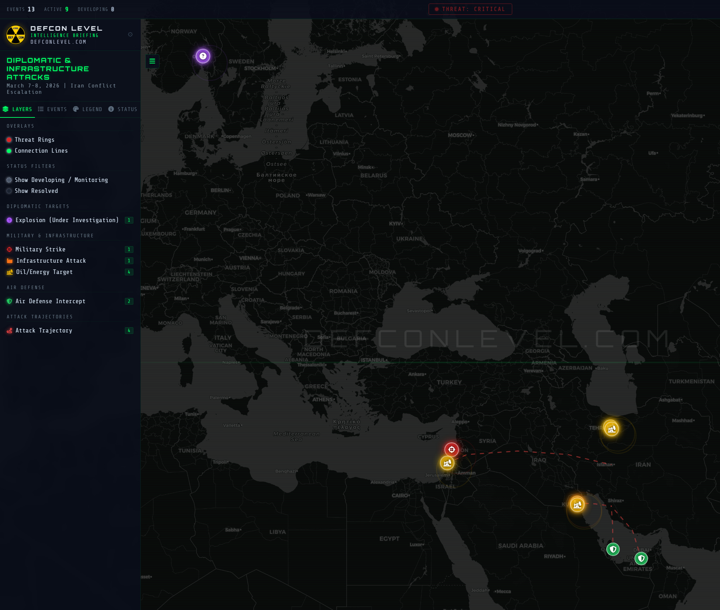Switch to the Events tab
This screenshot has height=610, width=720.
click(53, 109)
